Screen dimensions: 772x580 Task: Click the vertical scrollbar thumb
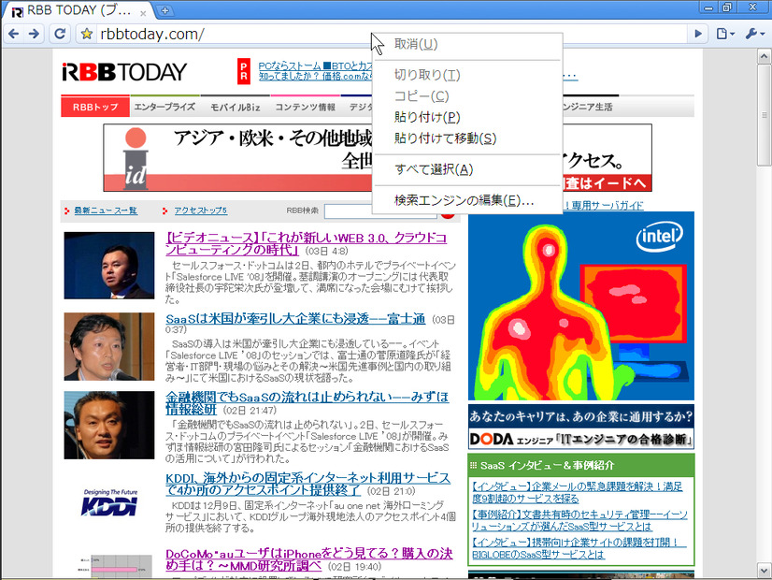tap(765, 115)
